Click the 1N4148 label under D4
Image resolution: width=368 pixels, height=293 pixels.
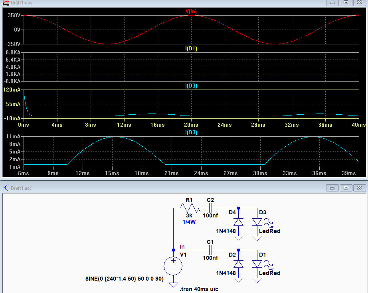226,231
